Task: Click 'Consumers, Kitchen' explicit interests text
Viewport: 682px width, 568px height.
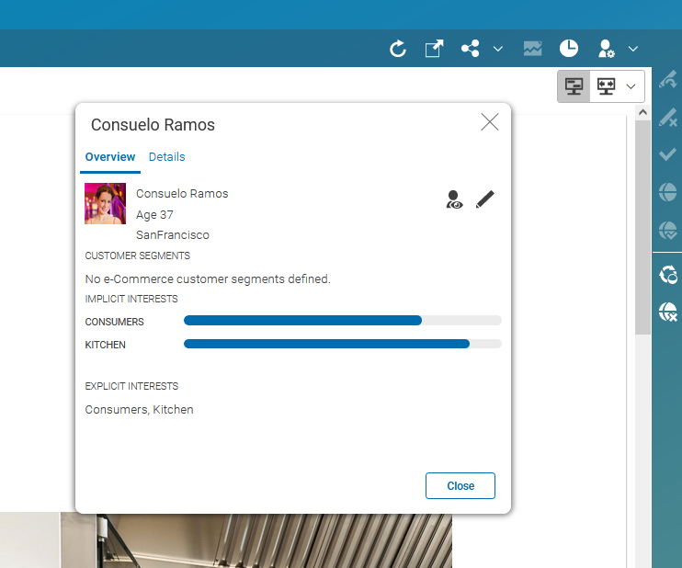Action: [139, 410]
